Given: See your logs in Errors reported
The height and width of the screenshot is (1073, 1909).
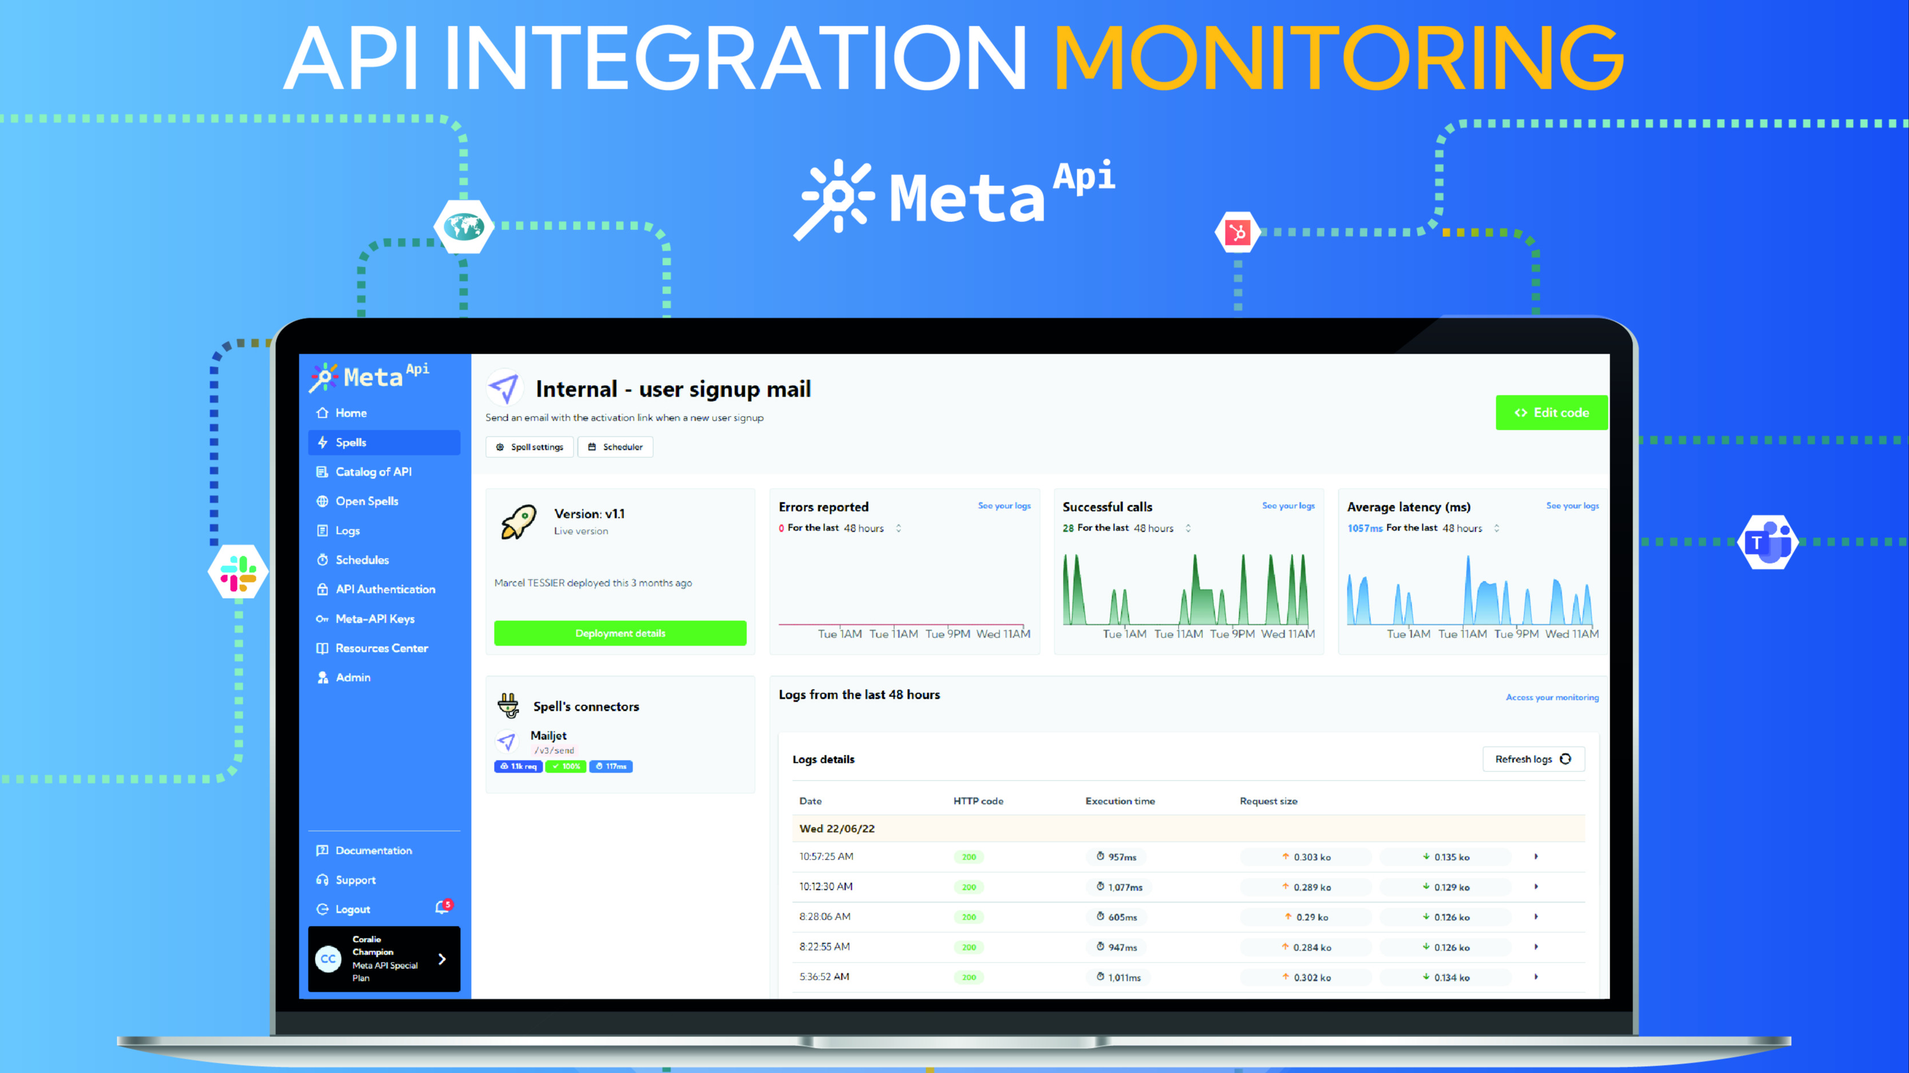Looking at the screenshot, I should 1004,506.
